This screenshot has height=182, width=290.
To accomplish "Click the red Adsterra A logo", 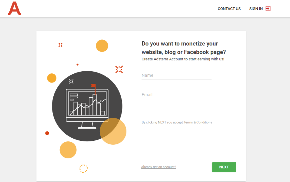I will tap(15, 8).
